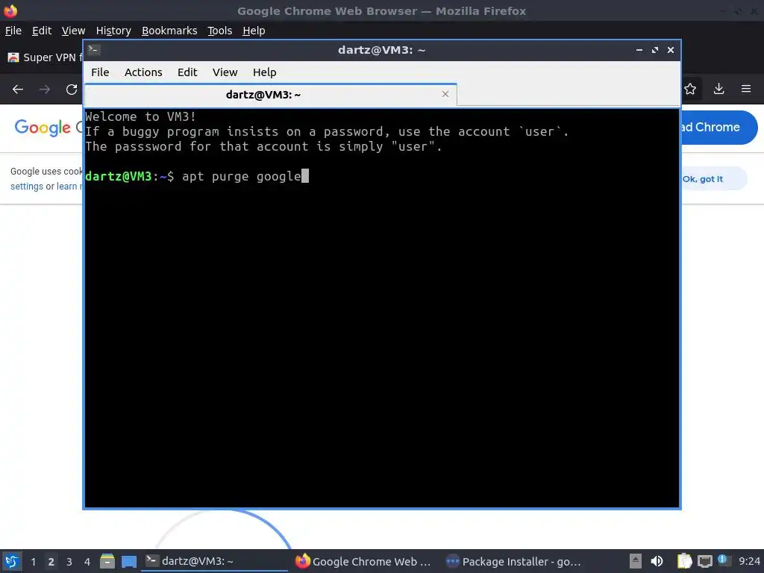Minimize the terminal window
Screen dimensions: 764x573
coord(639,50)
